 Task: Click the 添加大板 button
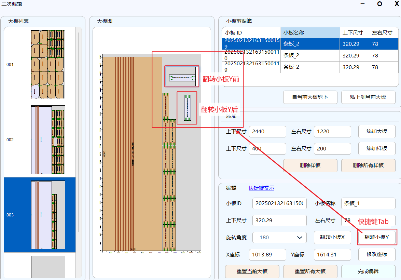click(376, 131)
